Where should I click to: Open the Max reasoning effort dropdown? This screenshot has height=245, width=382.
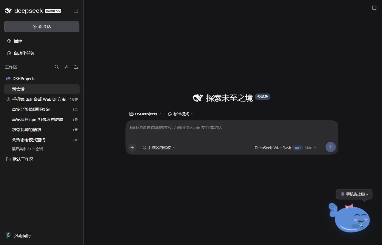coord(310,148)
